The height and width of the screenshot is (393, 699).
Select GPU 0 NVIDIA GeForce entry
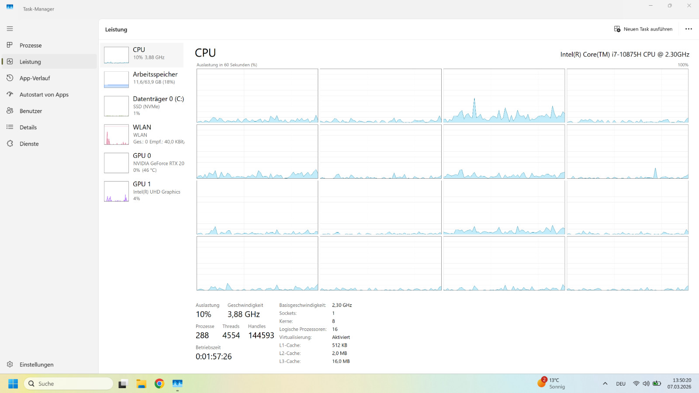click(143, 163)
